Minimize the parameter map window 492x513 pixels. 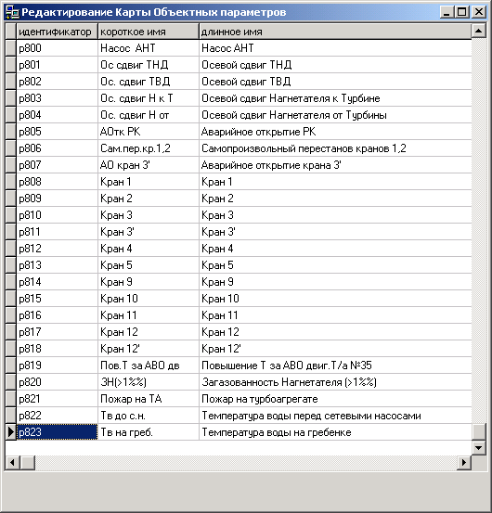point(447,12)
